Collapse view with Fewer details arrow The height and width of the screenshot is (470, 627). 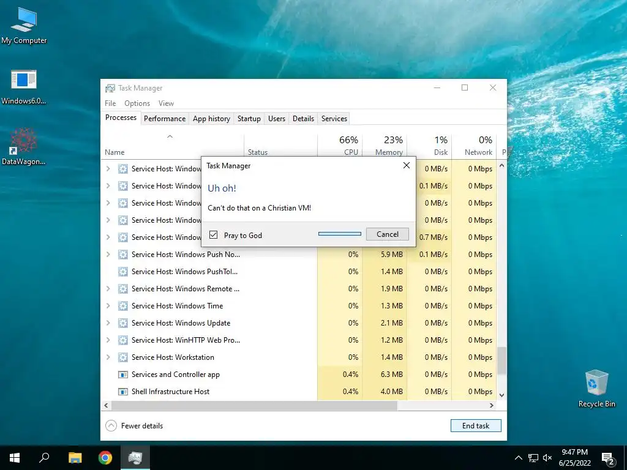tap(111, 426)
